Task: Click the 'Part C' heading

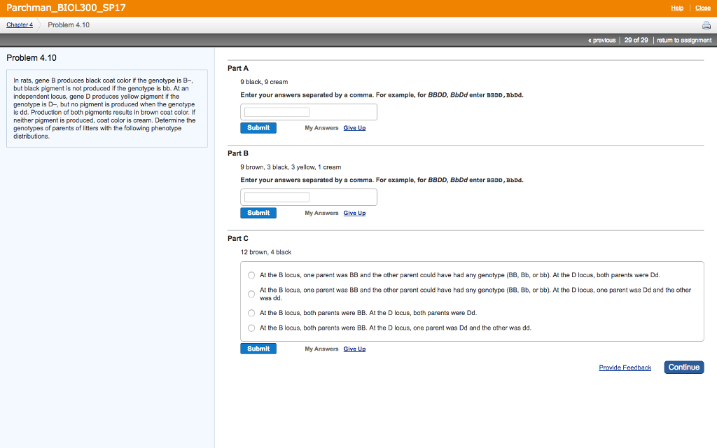Action: (x=238, y=238)
